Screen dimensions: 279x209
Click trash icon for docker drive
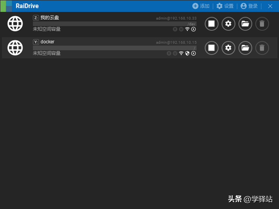(x=262, y=48)
